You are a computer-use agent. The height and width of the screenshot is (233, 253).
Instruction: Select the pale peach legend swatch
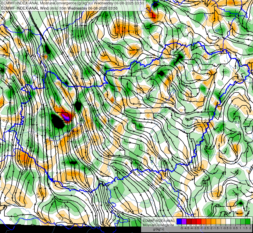coord(223,221)
